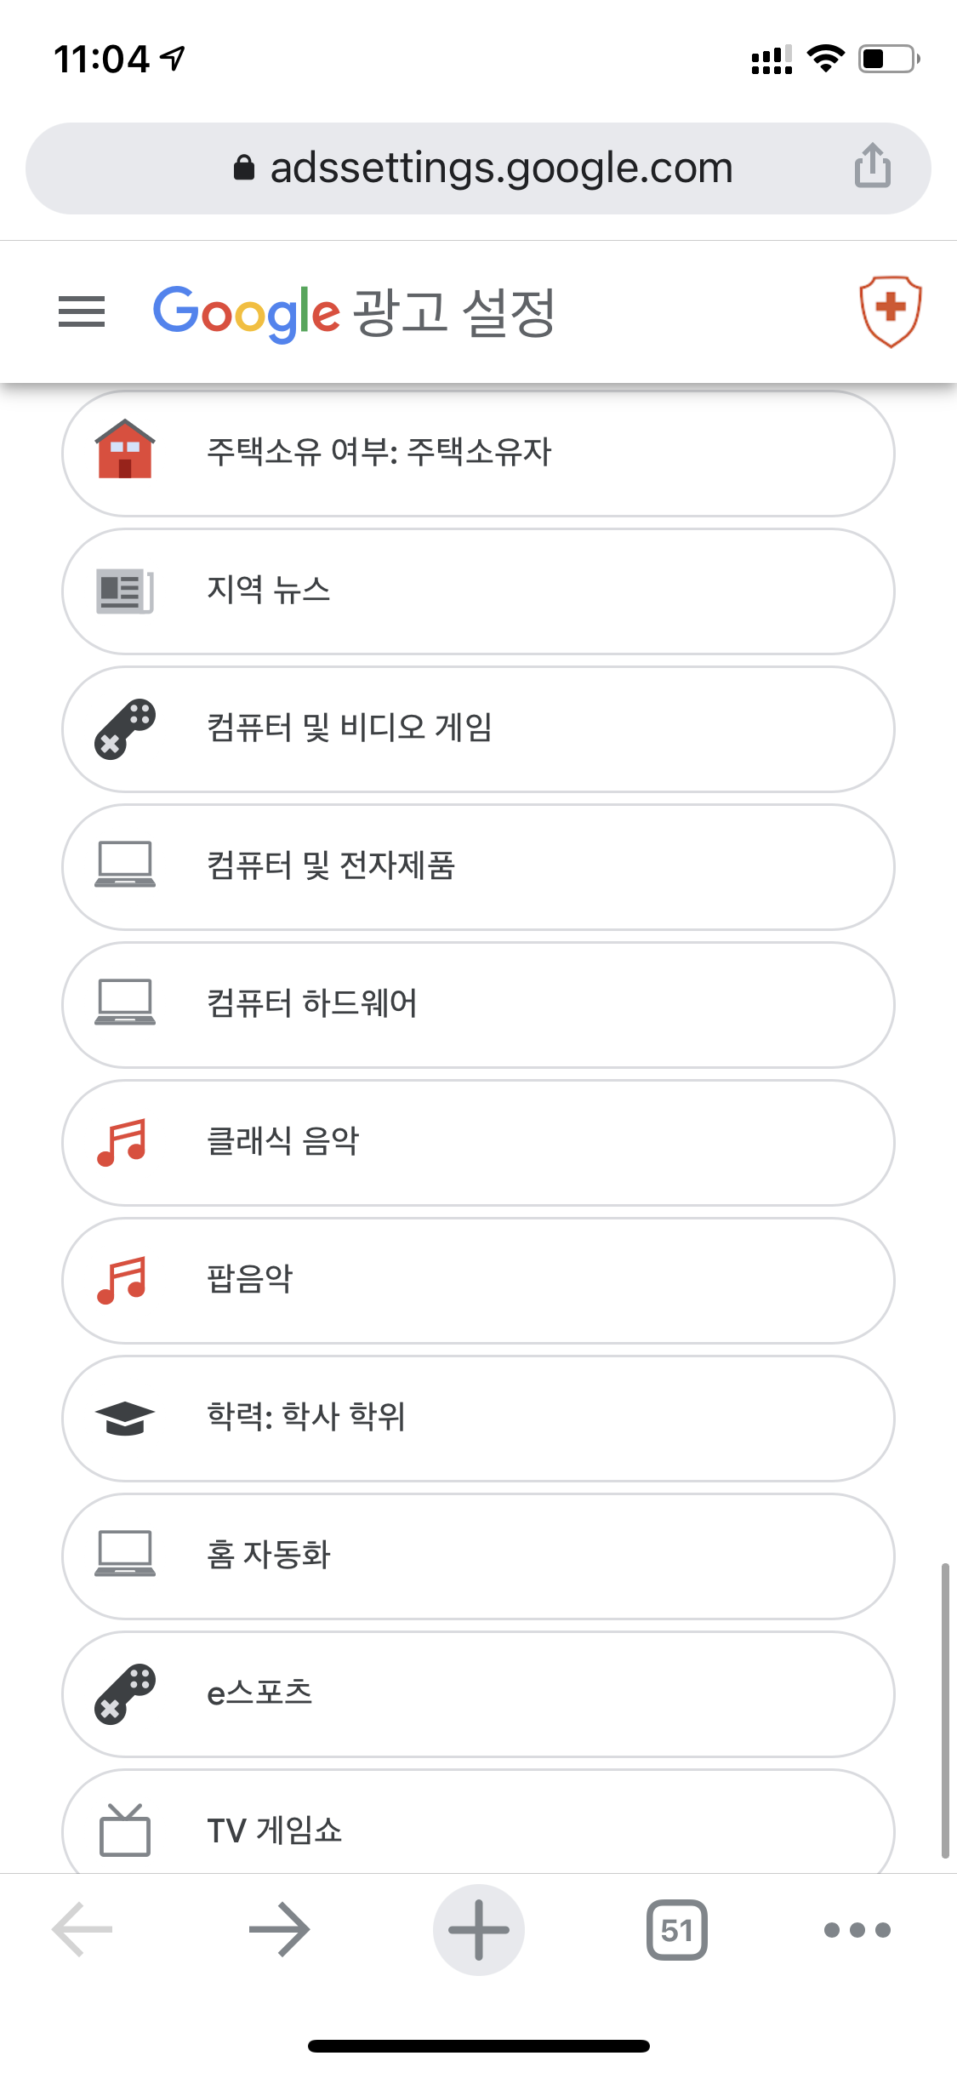Go back with the left arrow

pyautogui.click(x=83, y=1929)
